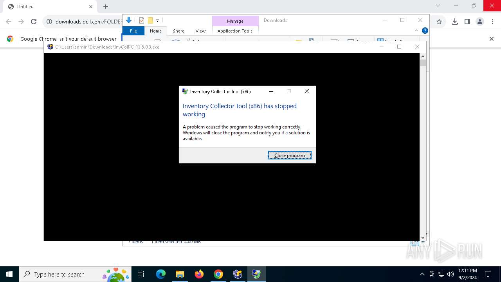Open a new Chrome tab
The width and height of the screenshot is (501, 282).
pos(106,7)
